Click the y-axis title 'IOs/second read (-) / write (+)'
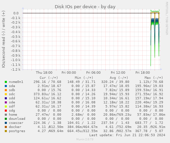The height and width of the screenshot is (143, 170). coord(3,39)
